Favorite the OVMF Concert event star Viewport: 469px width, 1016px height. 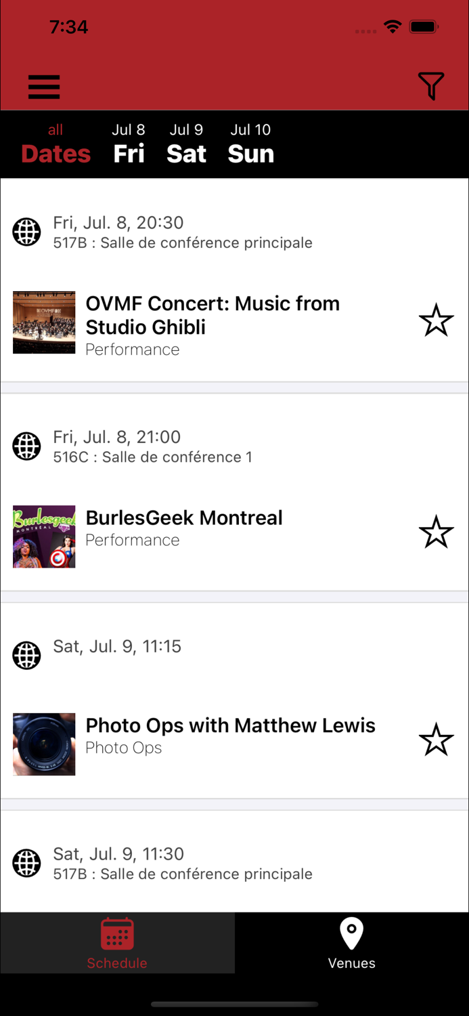[x=436, y=321]
